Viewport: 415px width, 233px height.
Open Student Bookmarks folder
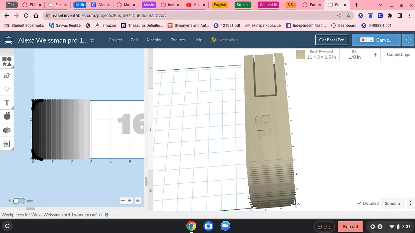coord(25,26)
